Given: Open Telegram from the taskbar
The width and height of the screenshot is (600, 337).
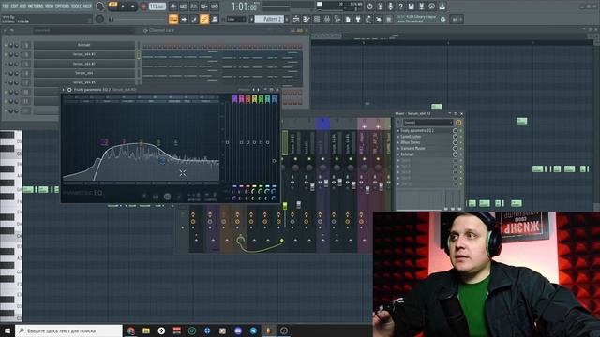Looking at the screenshot, I should pos(253,330).
